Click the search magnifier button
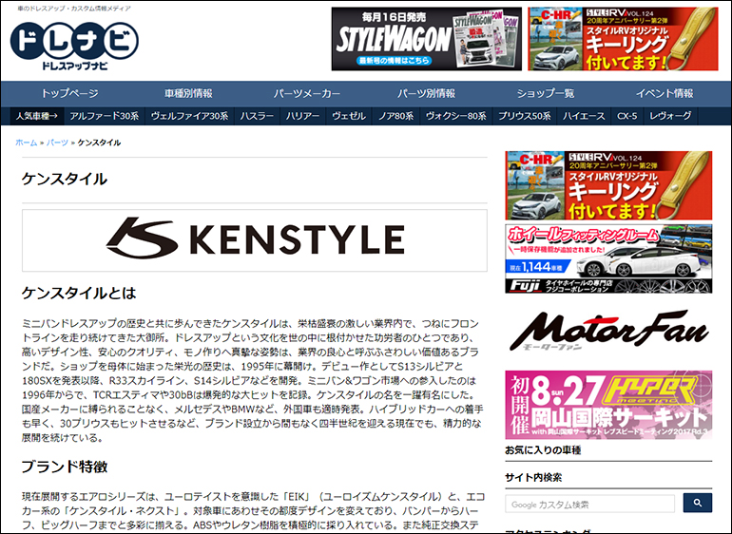Viewport: 732px width, 534px height. [x=698, y=503]
